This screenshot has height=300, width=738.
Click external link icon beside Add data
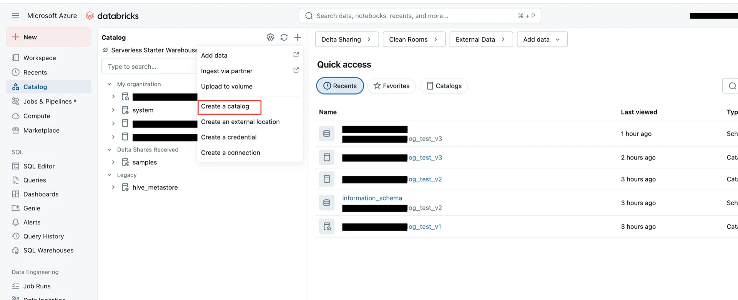[x=296, y=55]
